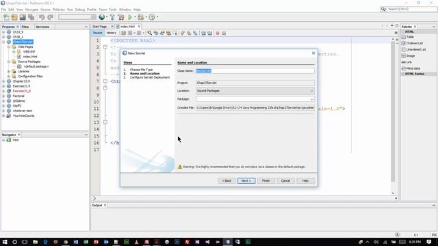Viewport: 438px width, 246px height.
Task: Click the New Project toolbar icon
Action: [14, 17]
